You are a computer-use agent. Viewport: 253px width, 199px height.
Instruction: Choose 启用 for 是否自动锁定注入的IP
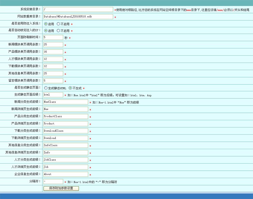(x=46, y=31)
